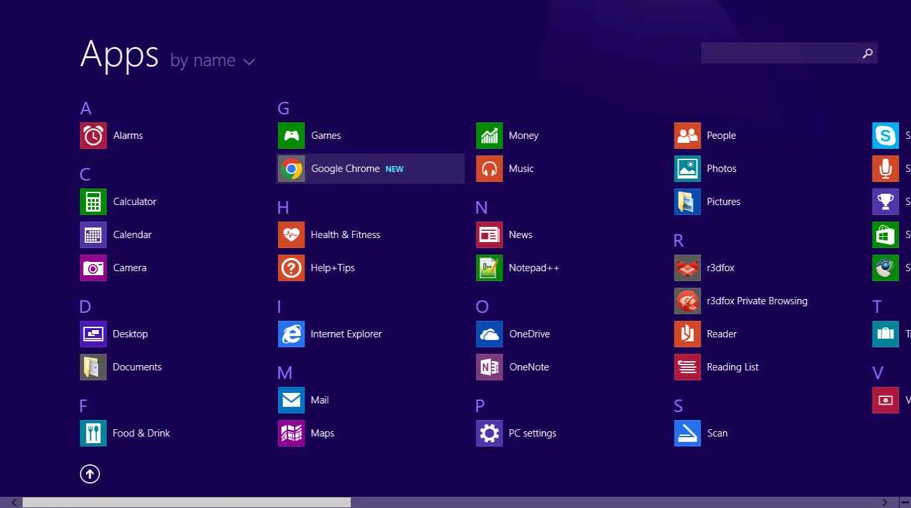
Task: Open the Mail app
Action: pyautogui.click(x=303, y=400)
